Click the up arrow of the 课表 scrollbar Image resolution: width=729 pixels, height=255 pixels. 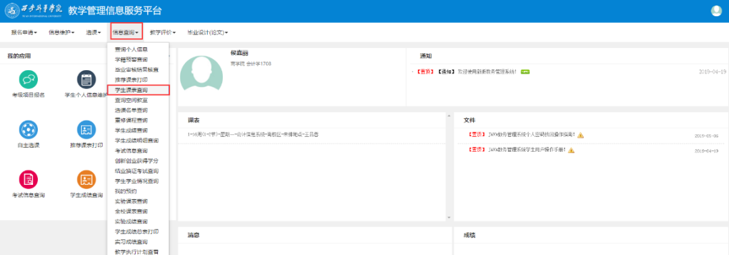(448, 115)
